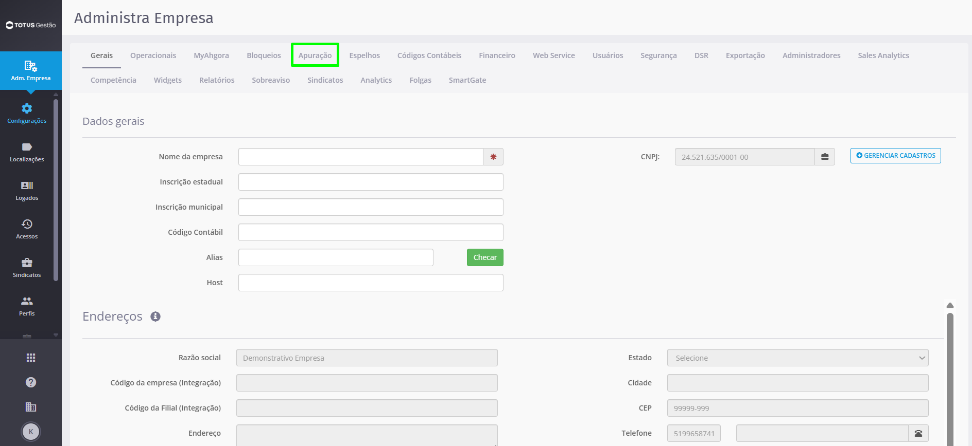The image size is (972, 446).
Task: Click the TOTVS Gestão logo
Action: (31, 25)
